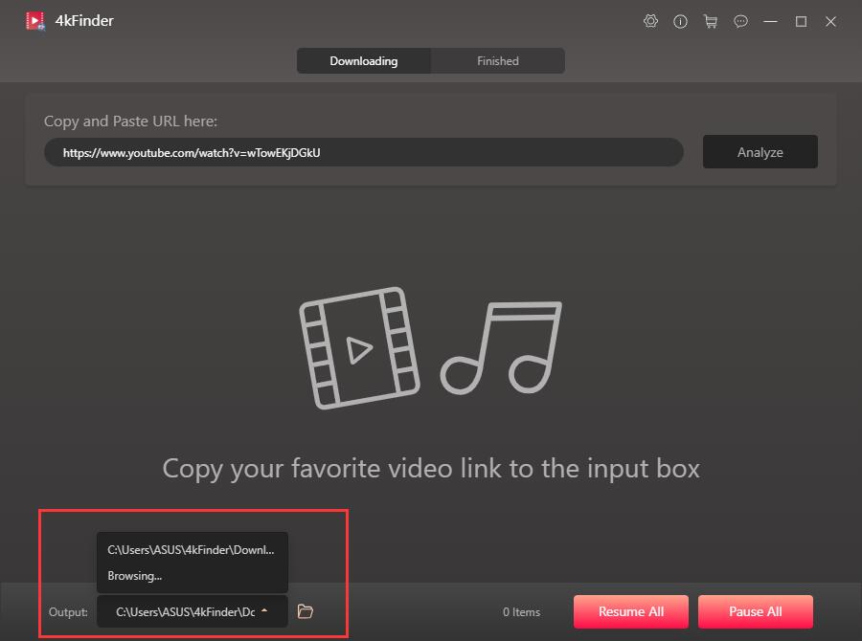Open the feedback chat bubble icon

pyautogui.click(x=740, y=21)
